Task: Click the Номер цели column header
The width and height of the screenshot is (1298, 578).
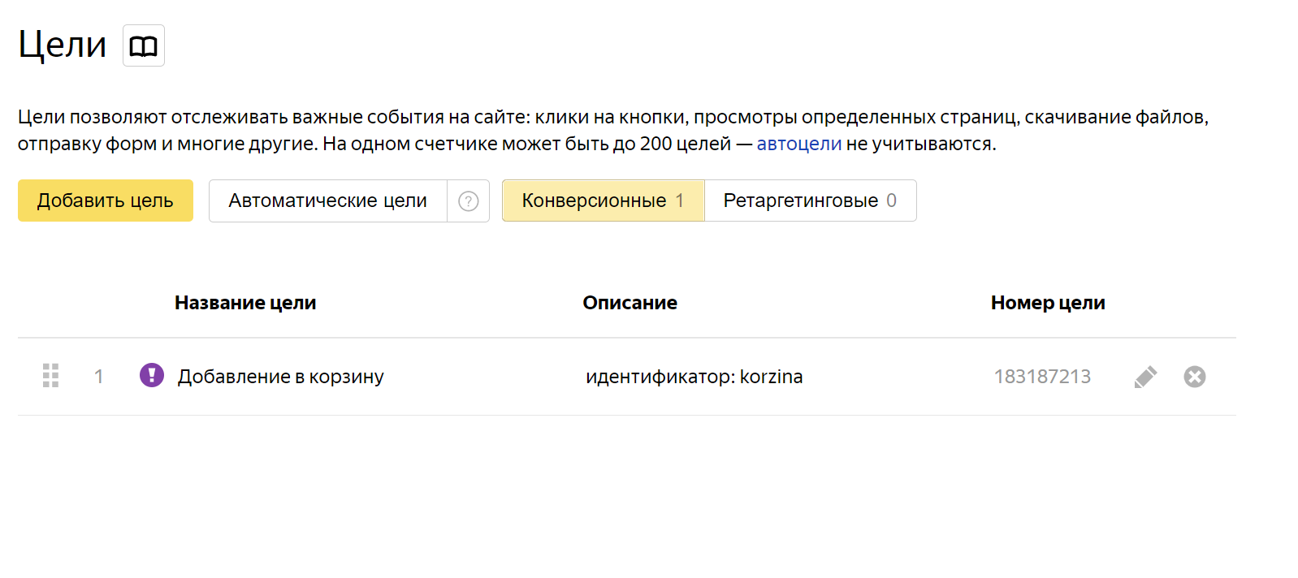Action: pyautogui.click(x=1047, y=303)
